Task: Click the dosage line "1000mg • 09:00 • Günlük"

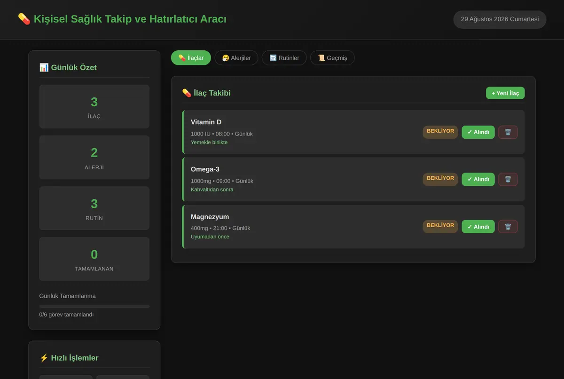Action: click(222, 181)
